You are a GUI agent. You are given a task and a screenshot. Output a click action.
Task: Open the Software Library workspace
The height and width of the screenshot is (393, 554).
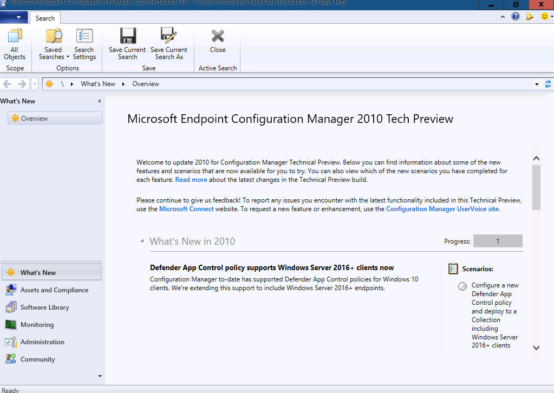(x=51, y=307)
